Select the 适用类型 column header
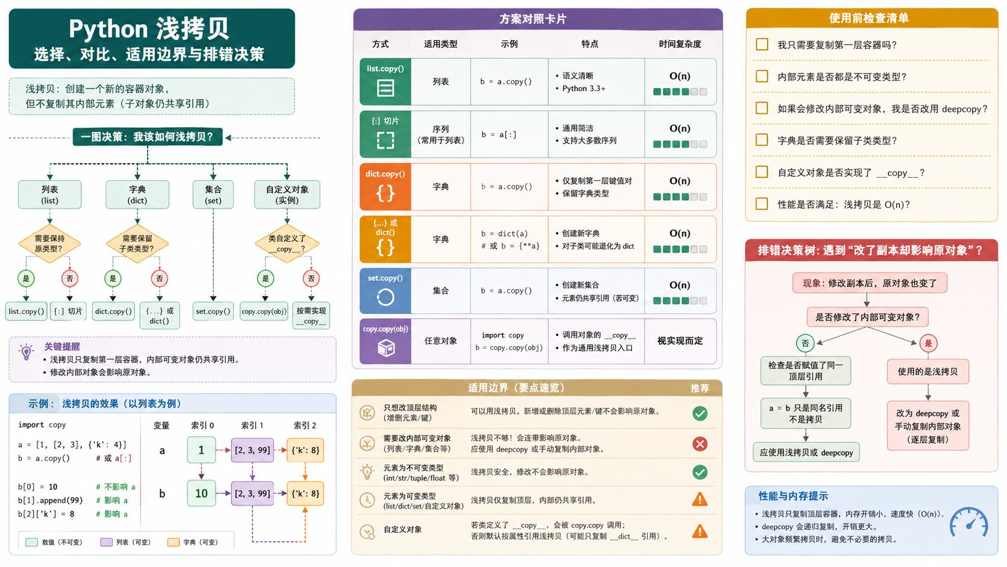 [441, 44]
